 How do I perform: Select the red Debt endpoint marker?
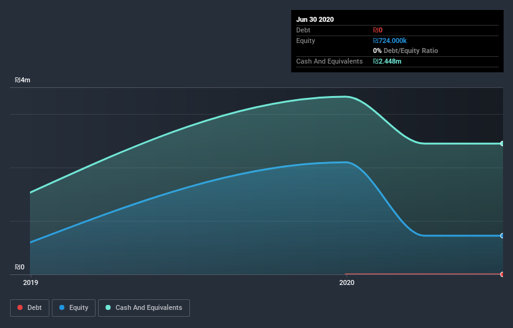[x=502, y=274]
